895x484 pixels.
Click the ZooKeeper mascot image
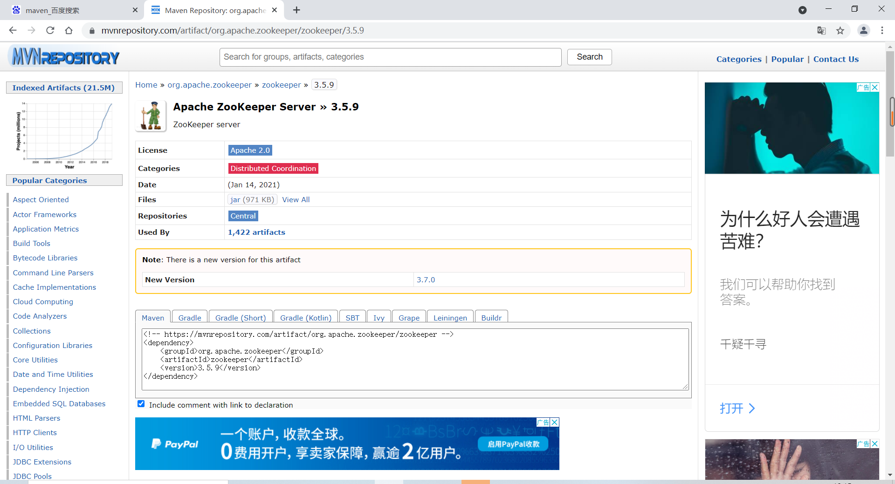click(151, 116)
